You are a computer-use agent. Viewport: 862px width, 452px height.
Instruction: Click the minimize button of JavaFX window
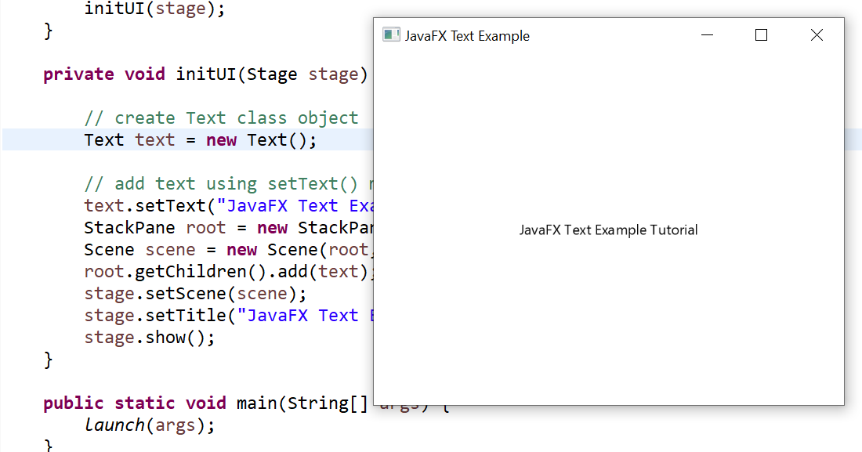click(707, 35)
